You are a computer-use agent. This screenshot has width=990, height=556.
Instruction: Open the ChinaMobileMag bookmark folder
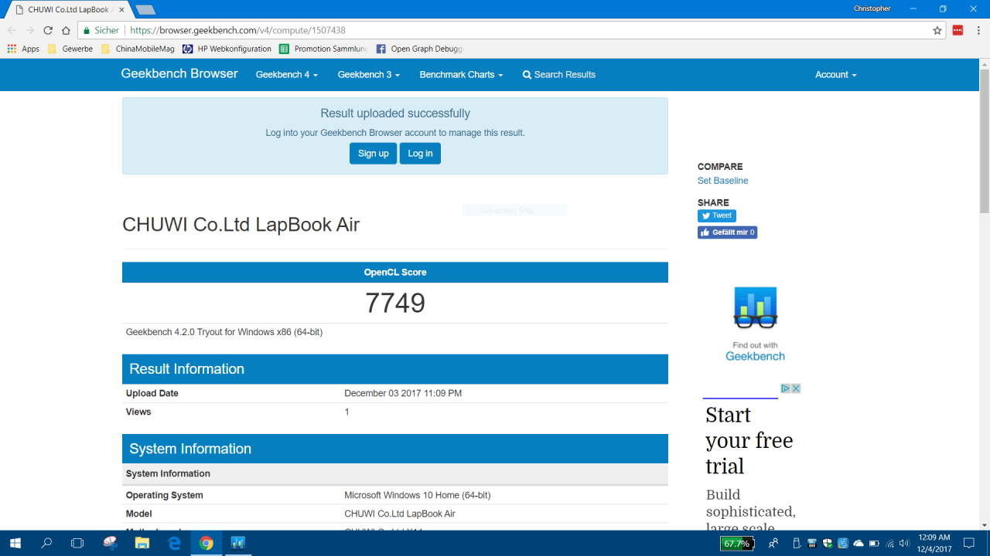138,49
